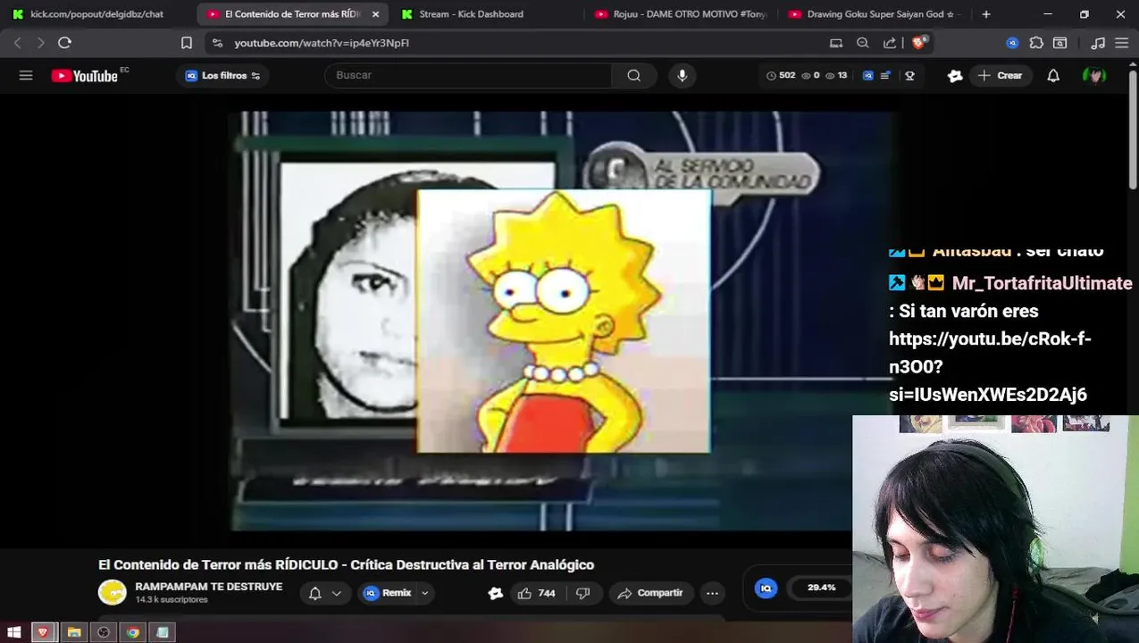Open Brave playlist music note icon
1139x643 pixels.
[x=1099, y=43]
